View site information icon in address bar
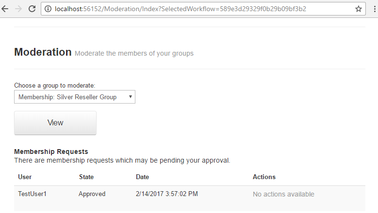 [x=49, y=9]
